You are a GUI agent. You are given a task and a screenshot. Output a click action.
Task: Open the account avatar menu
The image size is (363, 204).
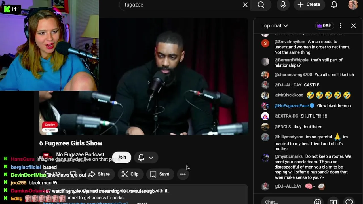[353, 5]
